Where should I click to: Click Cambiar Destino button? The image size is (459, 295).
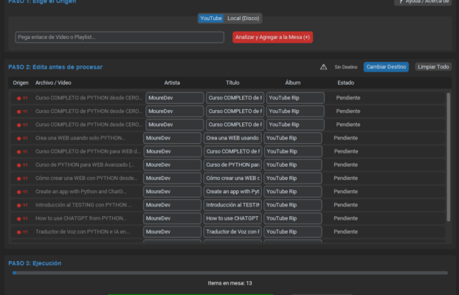[386, 66]
